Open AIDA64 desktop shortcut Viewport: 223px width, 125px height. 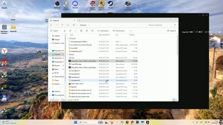pyautogui.click(x=5, y=64)
